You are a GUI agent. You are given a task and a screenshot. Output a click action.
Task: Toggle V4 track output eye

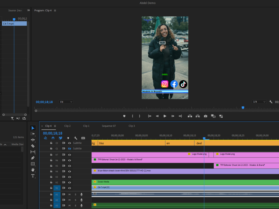coord(69,171)
